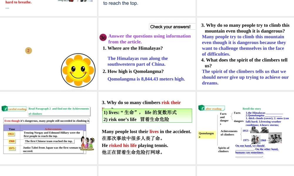This screenshot has width=294, height=176.
Task: Click the 1975 cell in the Time column
Action: tap(12, 148)
